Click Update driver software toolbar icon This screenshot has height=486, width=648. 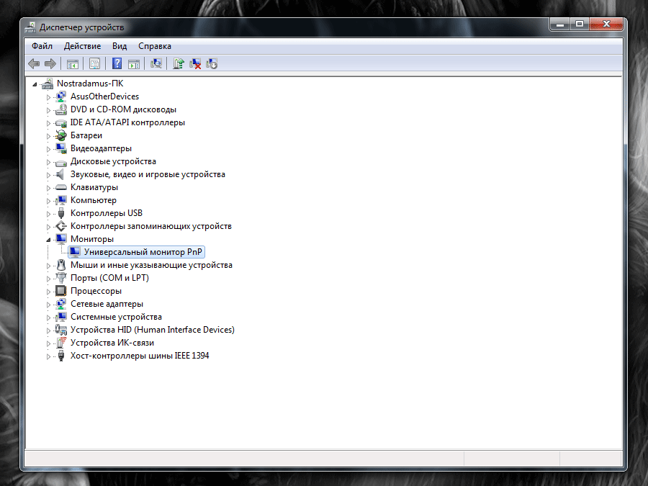coord(179,64)
